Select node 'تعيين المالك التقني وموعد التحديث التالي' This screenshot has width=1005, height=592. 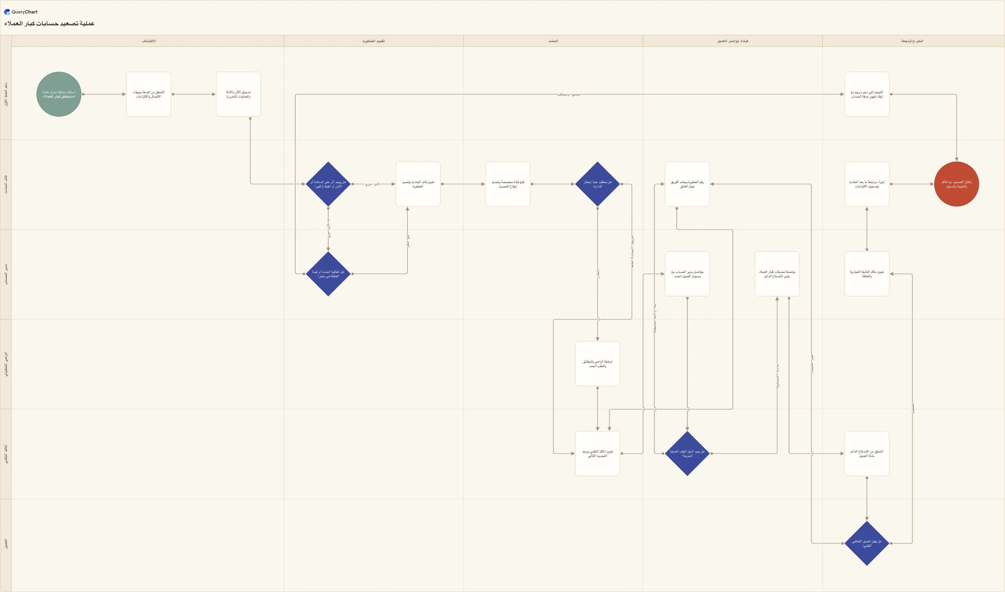tap(597, 454)
